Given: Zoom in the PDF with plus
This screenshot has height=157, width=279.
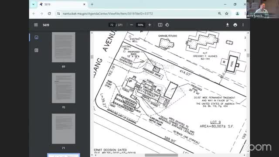Looking at the screenshot, I should (150, 25).
